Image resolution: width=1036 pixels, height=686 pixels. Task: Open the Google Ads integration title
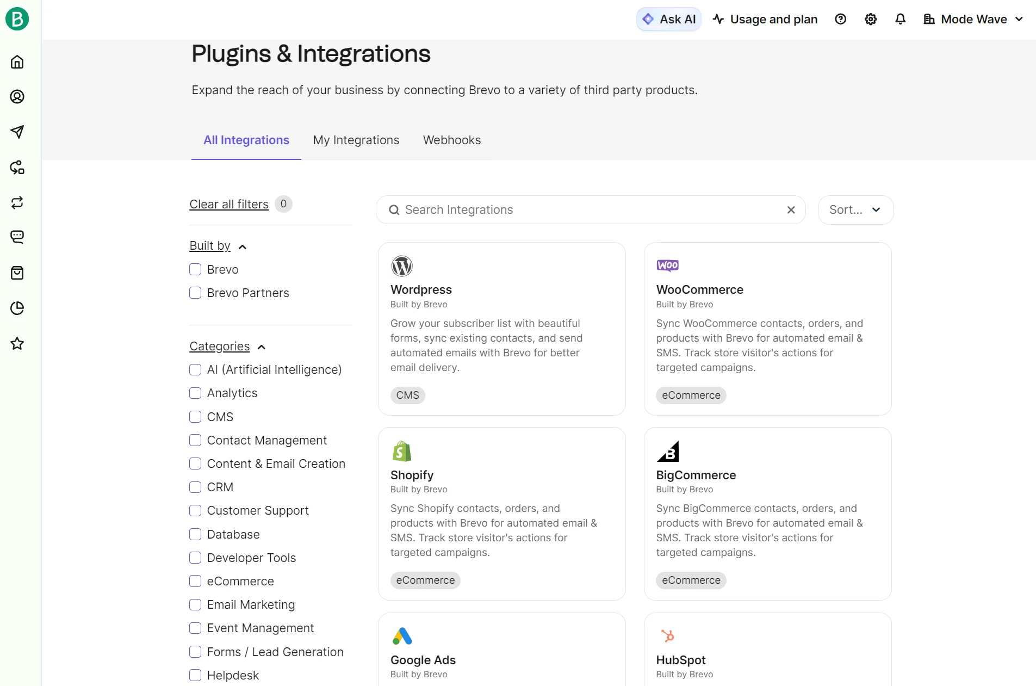(x=423, y=660)
